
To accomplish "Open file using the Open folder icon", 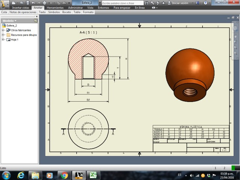I will pyautogui.click(x=22, y=3).
